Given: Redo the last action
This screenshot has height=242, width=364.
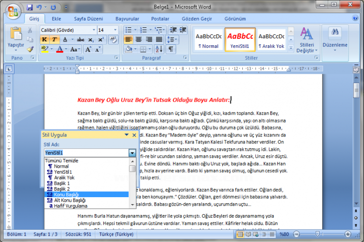Looking at the screenshot, I should point(54,7).
